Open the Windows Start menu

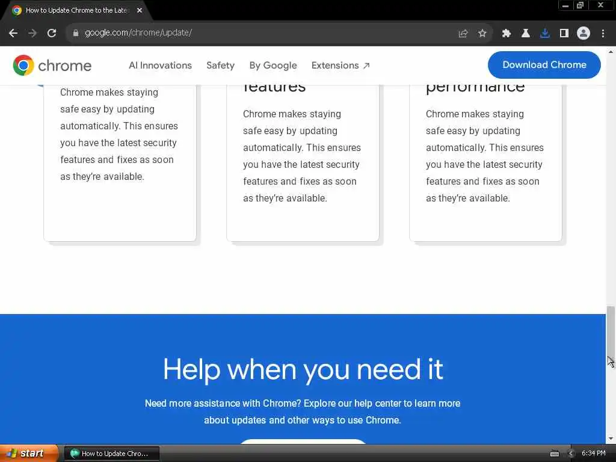click(x=29, y=454)
